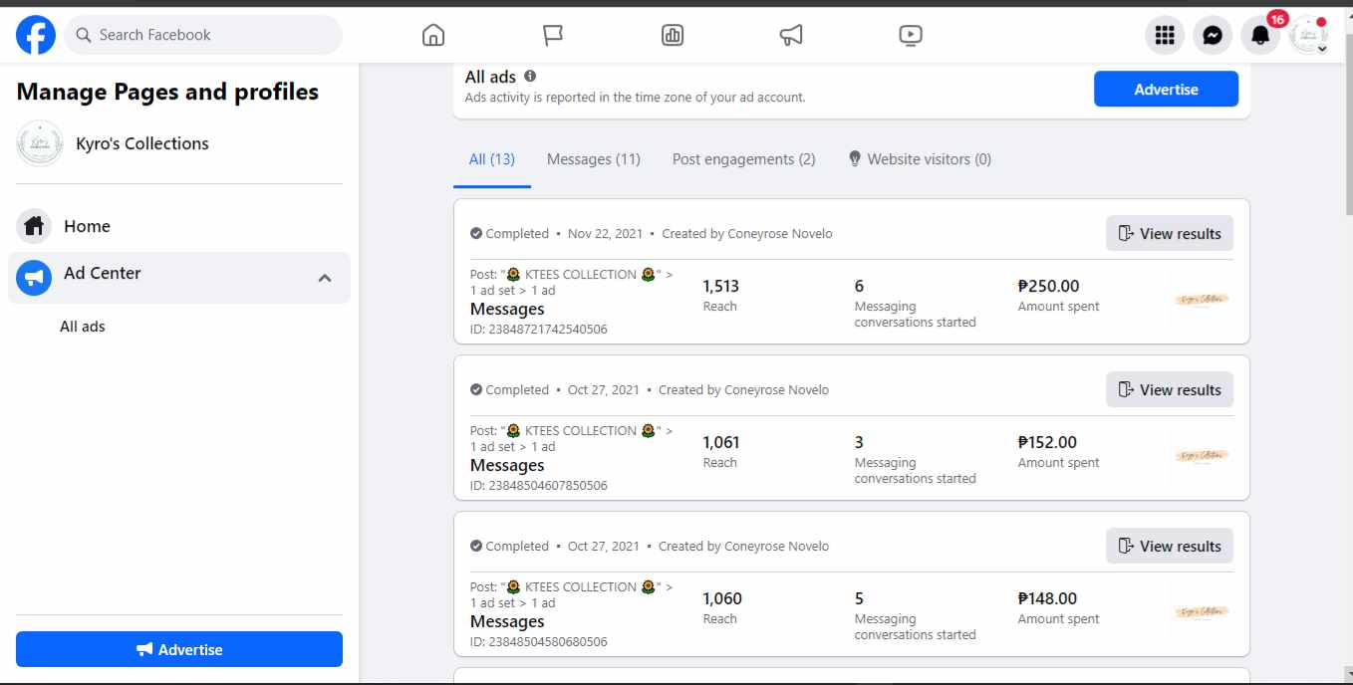This screenshot has height=685, width=1353.
Task: Click Kyro's Collections page avatar in sidebar
Action: click(40, 143)
